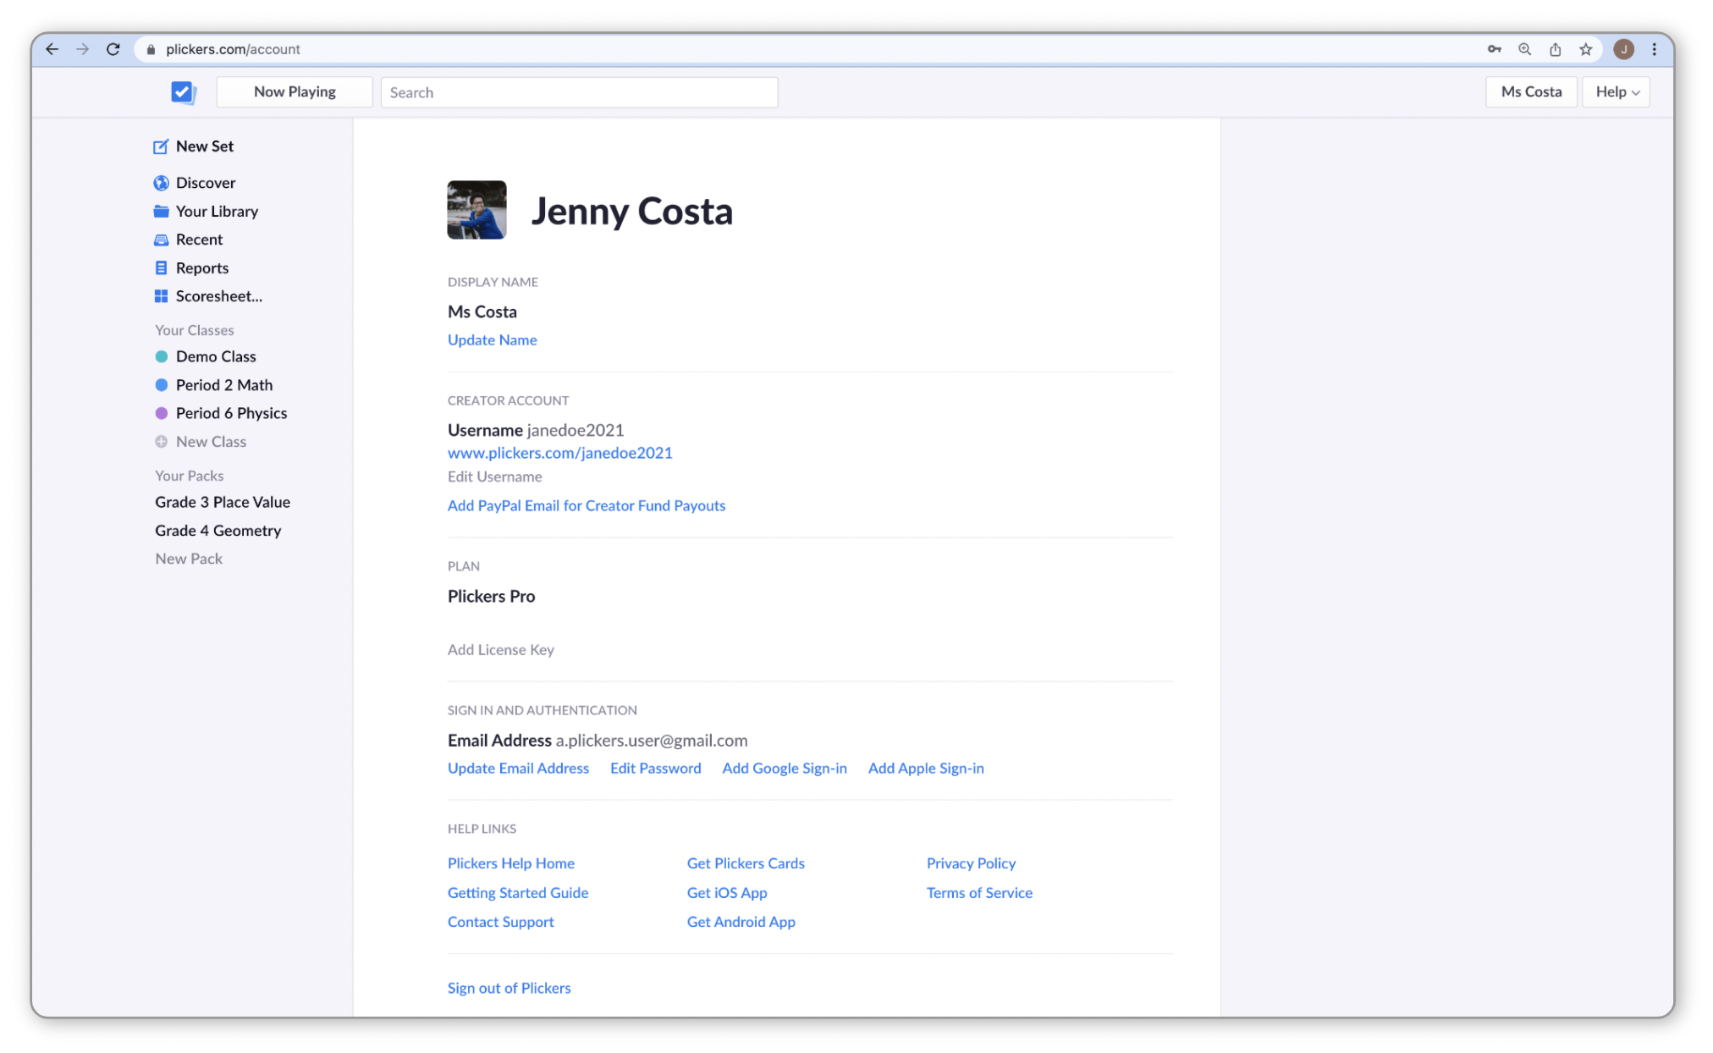Click the Scoresheet grid icon
Viewport: 1713px width, 1053px height.
161,296
